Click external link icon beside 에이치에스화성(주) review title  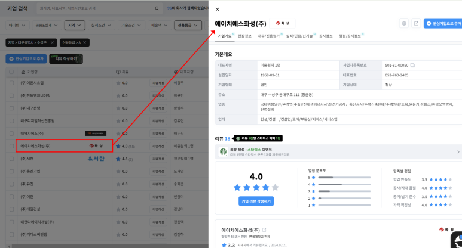click(264, 230)
